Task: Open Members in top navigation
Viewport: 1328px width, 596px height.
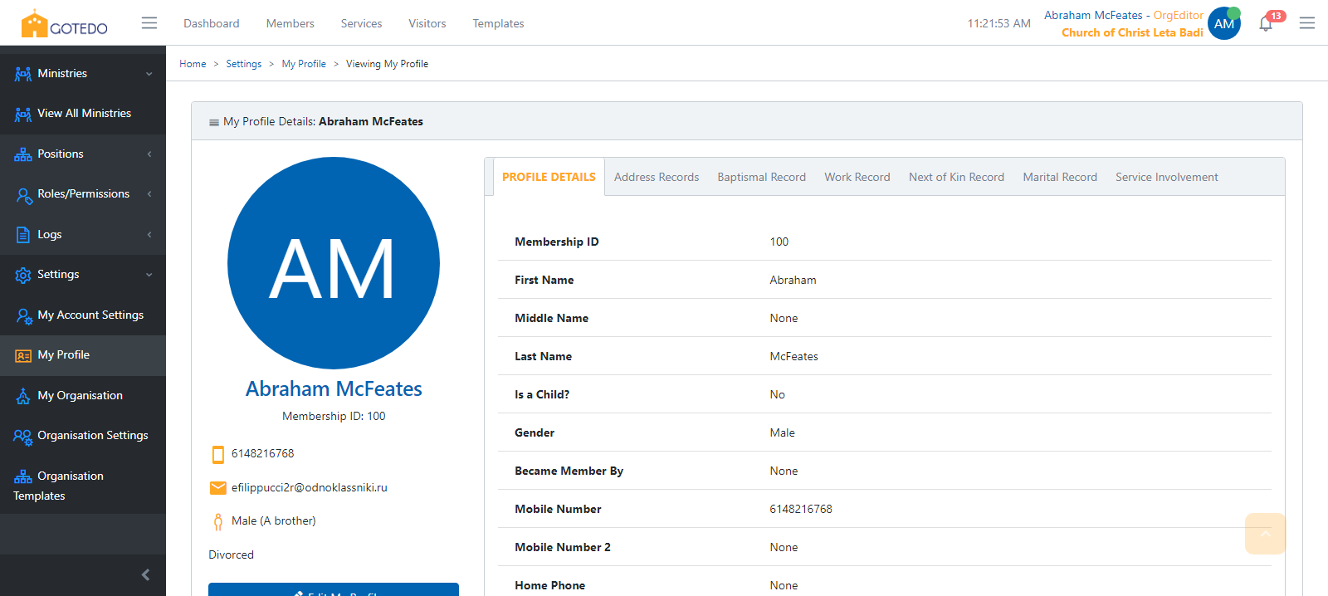Action: [x=290, y=24]
